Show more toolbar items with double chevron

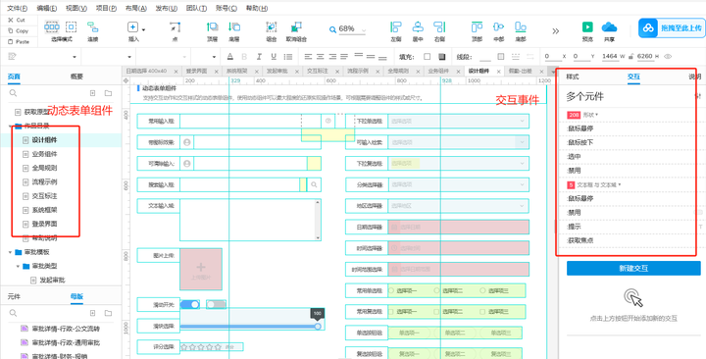(556, 30)
